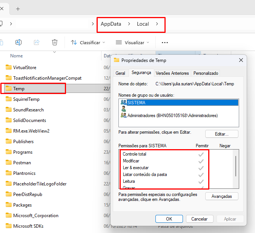Close the current Explorer tab
The image size is (255, 233).
point(2,9)
